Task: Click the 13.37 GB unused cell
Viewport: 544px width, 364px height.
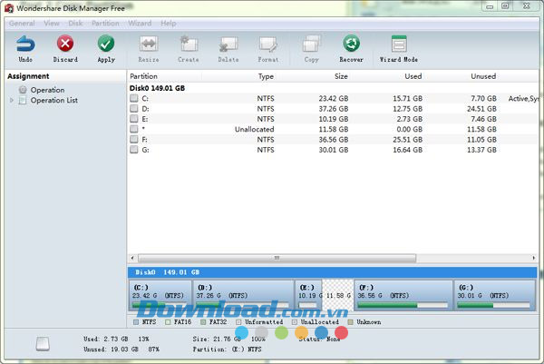Action: coord(481,150)
